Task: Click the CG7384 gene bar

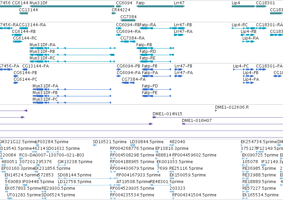Action: tap(128, 20)
